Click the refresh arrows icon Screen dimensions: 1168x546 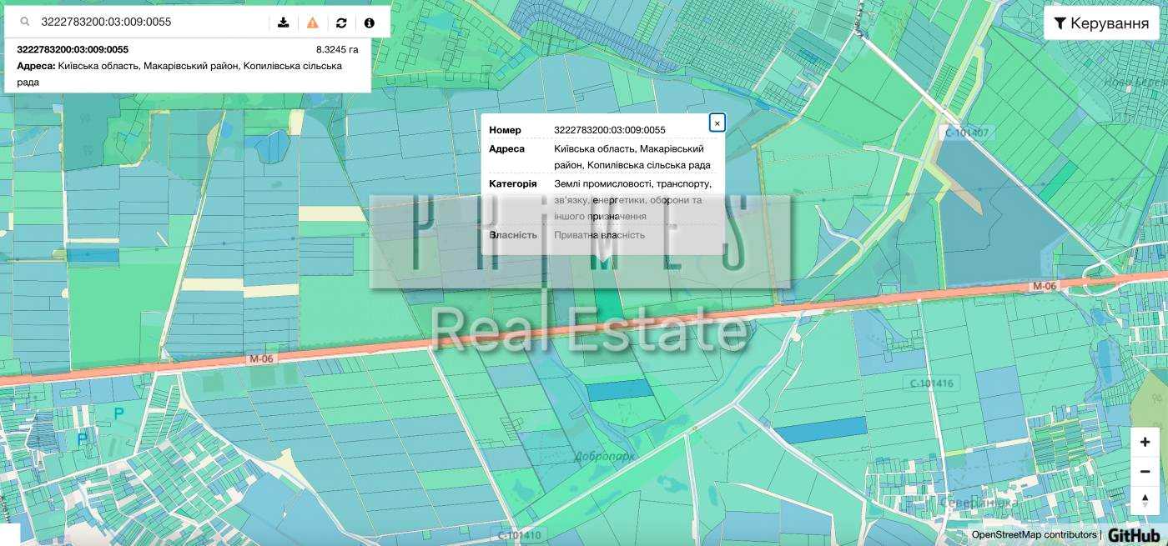(x=341, y=23)
